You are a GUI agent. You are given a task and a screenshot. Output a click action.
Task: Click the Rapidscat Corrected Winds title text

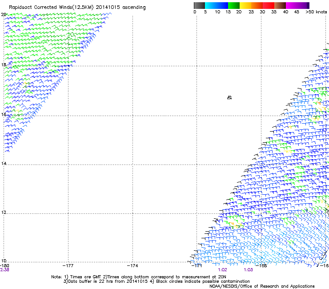pos(77,8)
